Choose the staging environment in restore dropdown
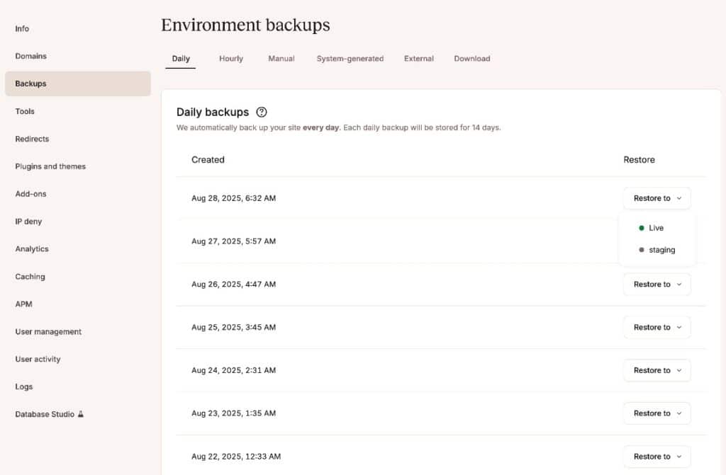 pos(660,250)
